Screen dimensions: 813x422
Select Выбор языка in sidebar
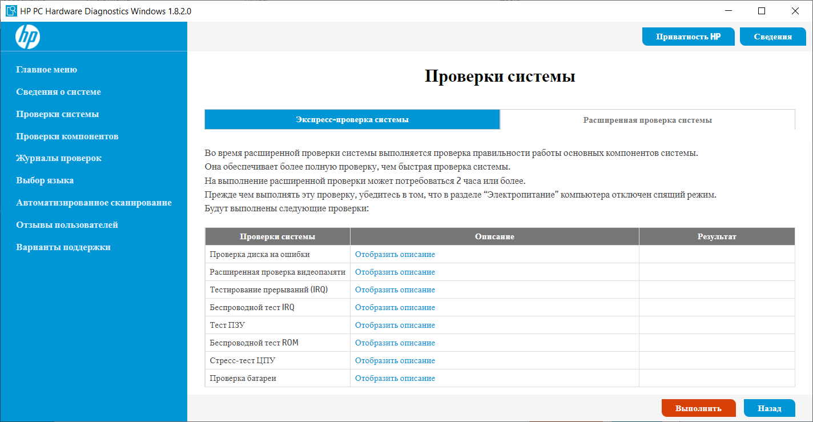click(x=45, y=180)
